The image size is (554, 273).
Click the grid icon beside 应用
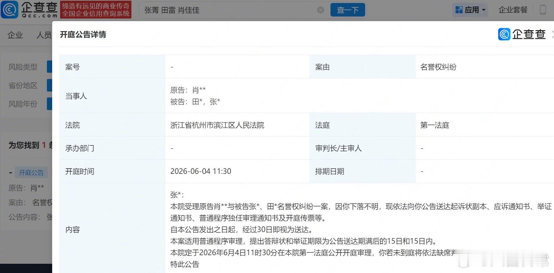pos(459,10)
